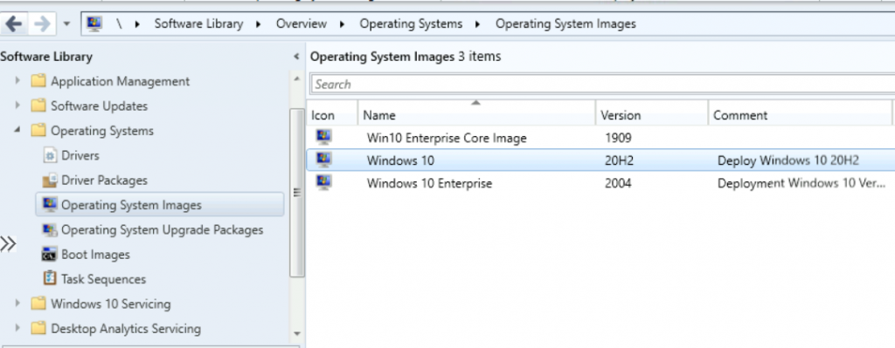This screenshot has height=348, width=895.
Task: Click the 20H2 version cell
Action: point(620,160)
